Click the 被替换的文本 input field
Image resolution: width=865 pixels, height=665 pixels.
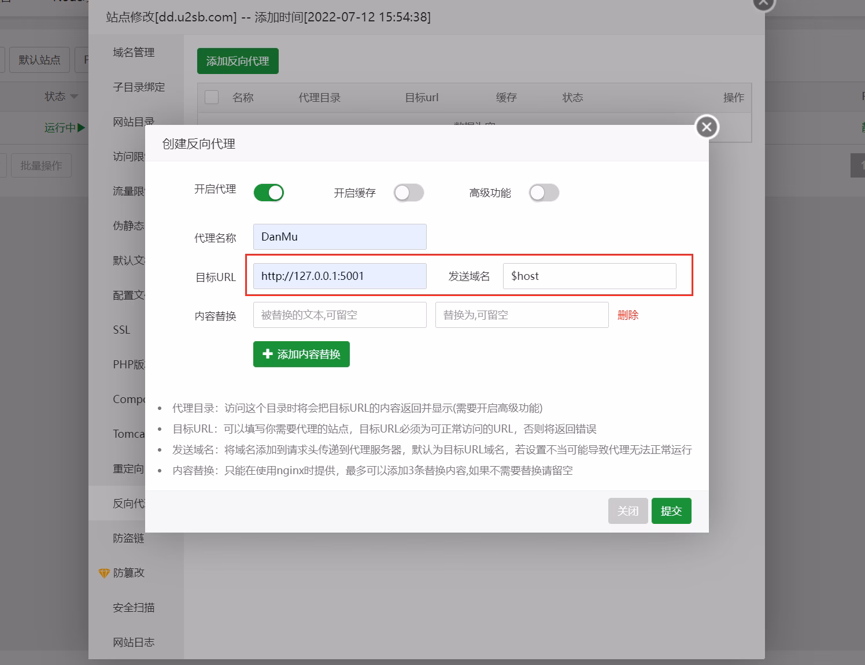click(340, 315)
